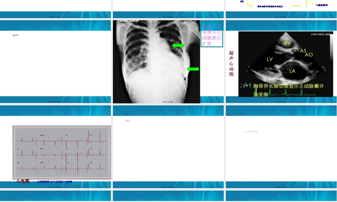337x202 pixels.
Task: Click the RV label on the echocardiogram
Action: tap(287, 43)
